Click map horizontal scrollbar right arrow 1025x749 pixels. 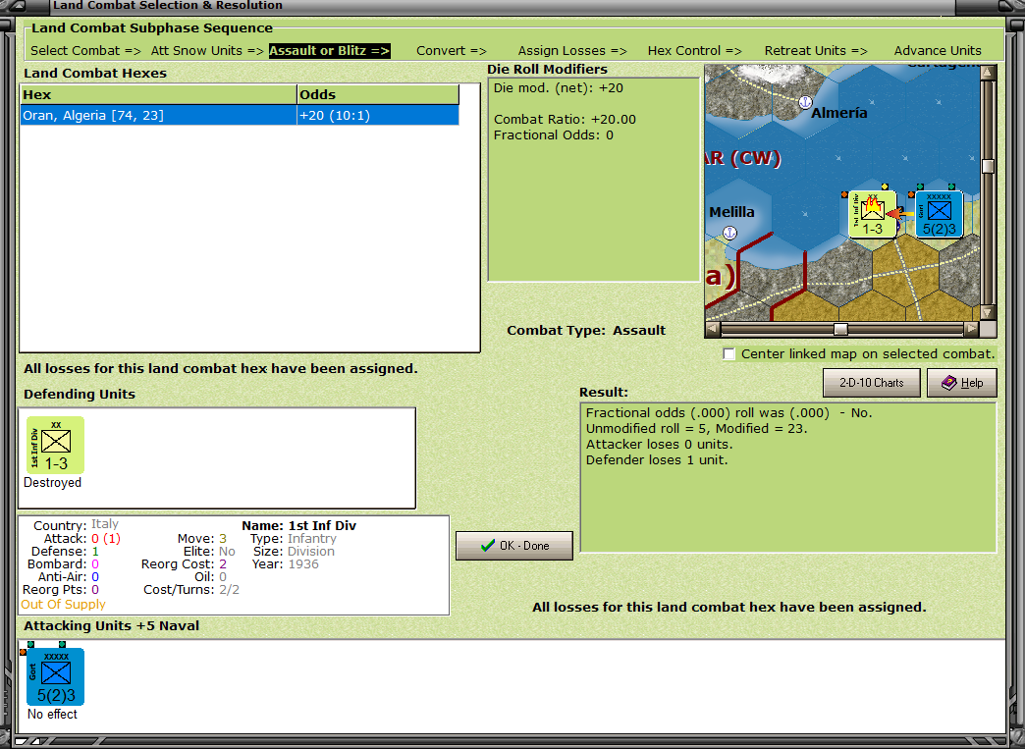[x=971, y=329]
